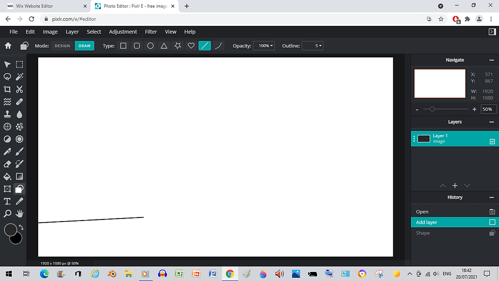Select the Clone Stamp tool

7,114
